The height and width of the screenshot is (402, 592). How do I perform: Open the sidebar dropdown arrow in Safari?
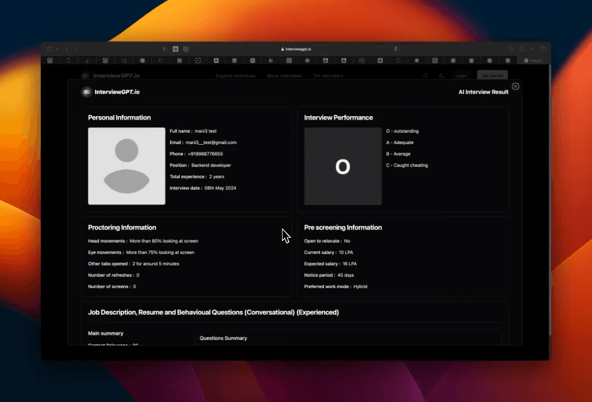[56, 49]
